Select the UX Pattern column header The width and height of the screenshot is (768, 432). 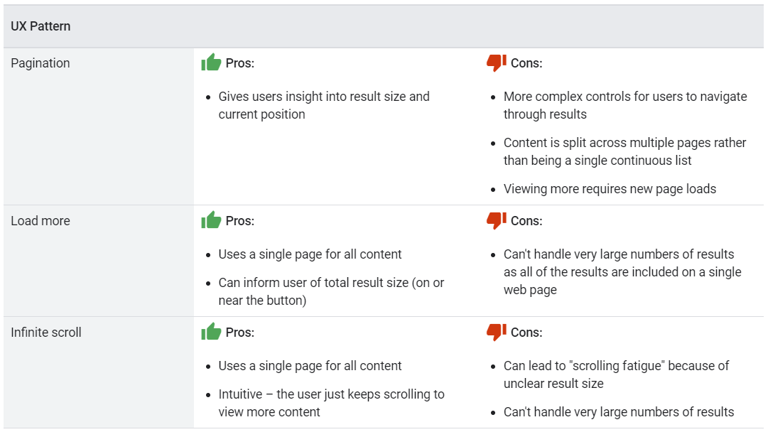pos(40,26)
